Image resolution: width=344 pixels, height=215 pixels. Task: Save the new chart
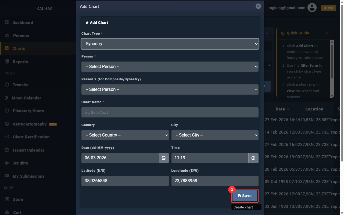(x=245, y=196)
